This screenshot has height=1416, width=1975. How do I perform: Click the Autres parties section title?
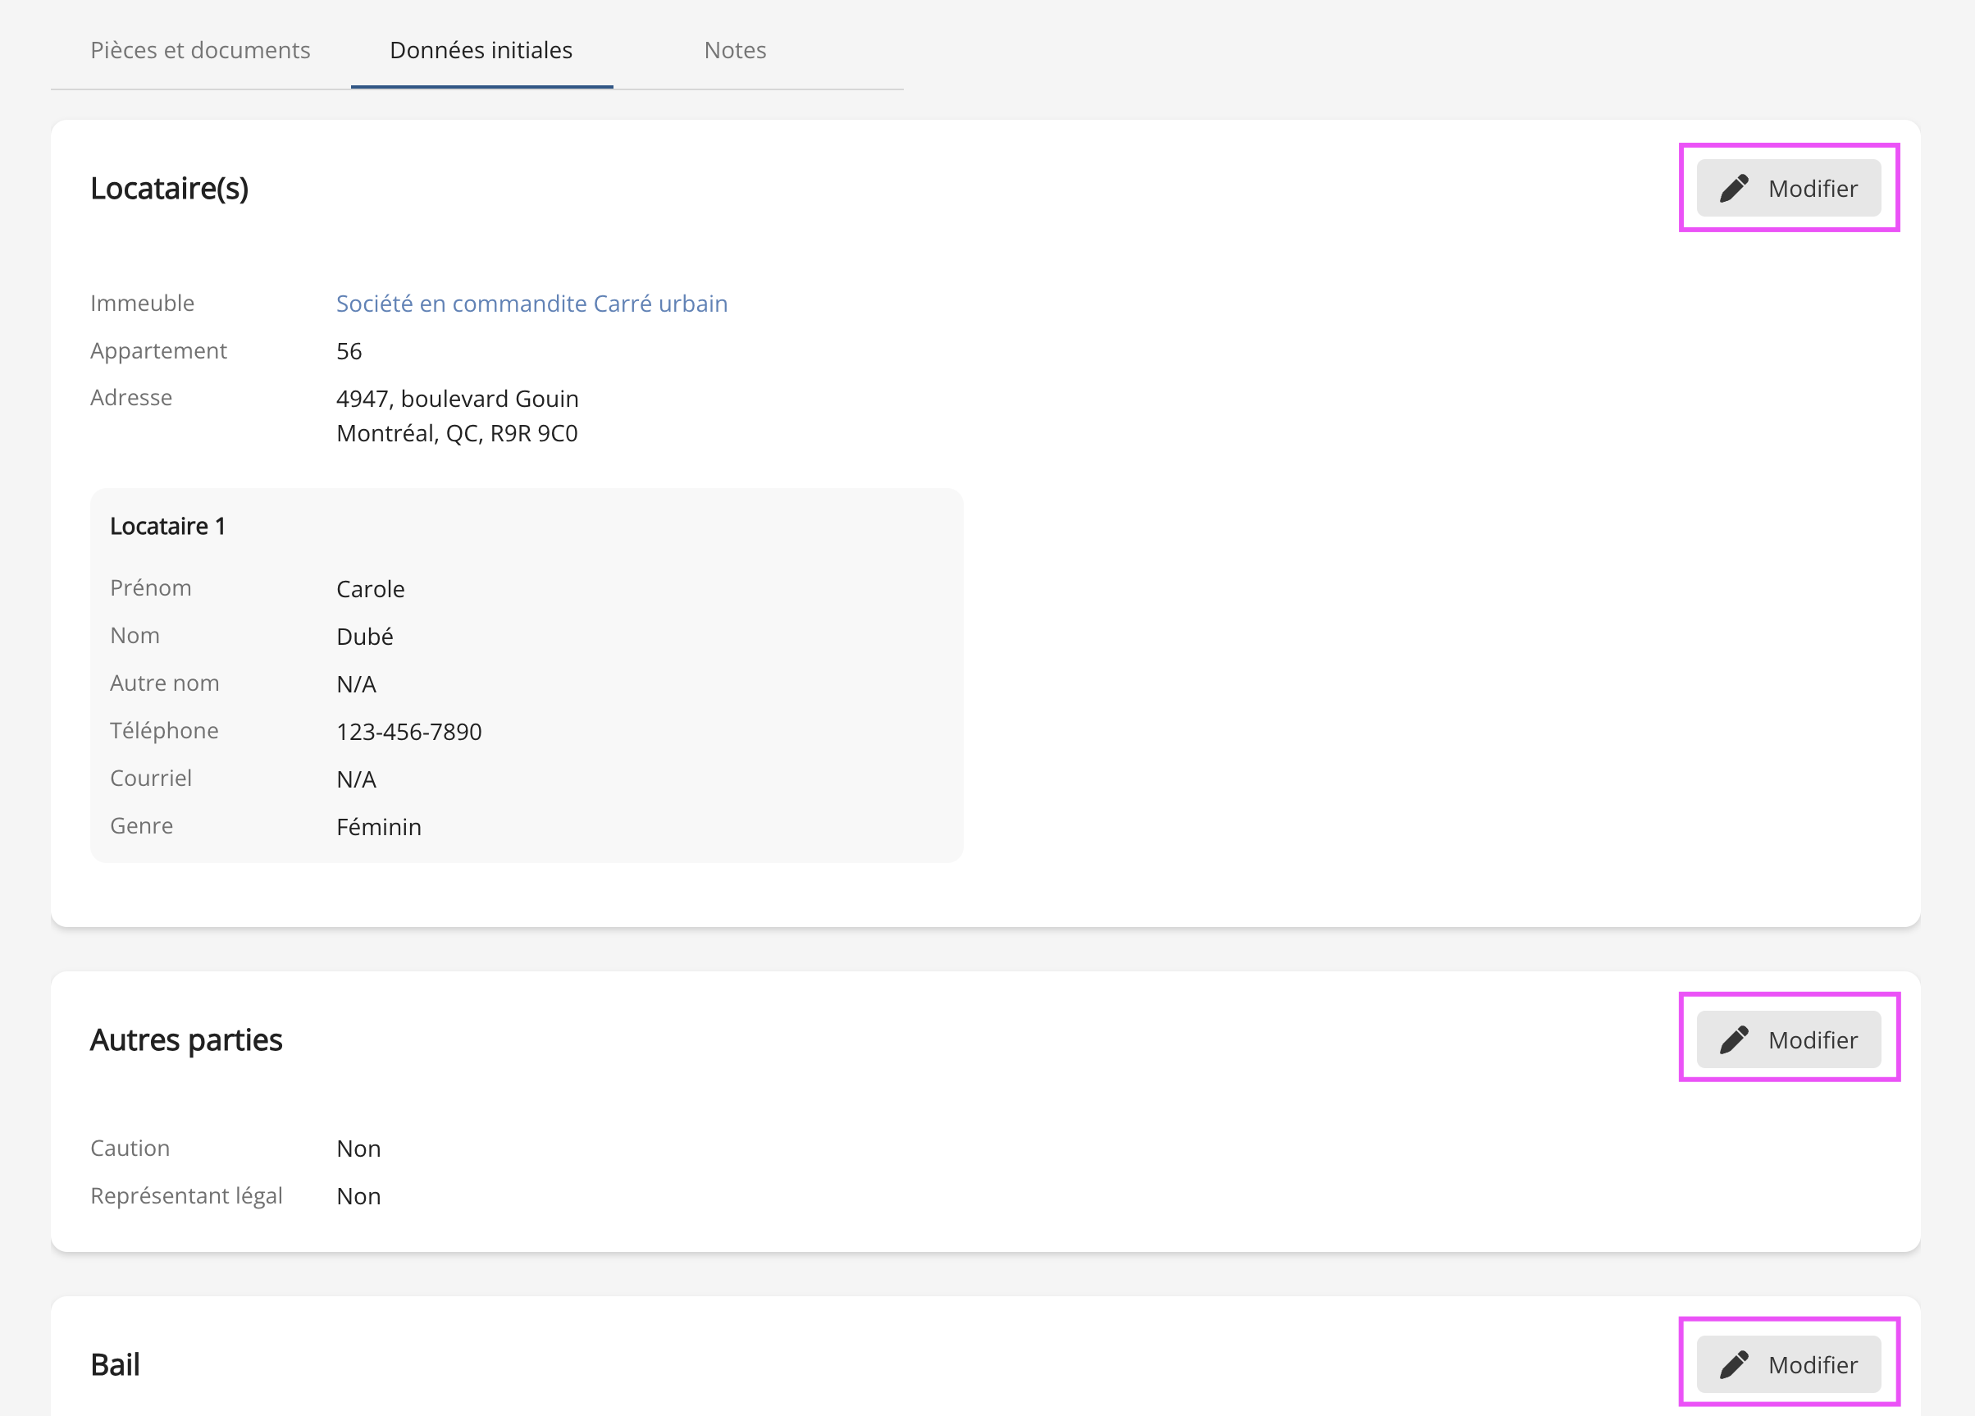click(185, 1039)
